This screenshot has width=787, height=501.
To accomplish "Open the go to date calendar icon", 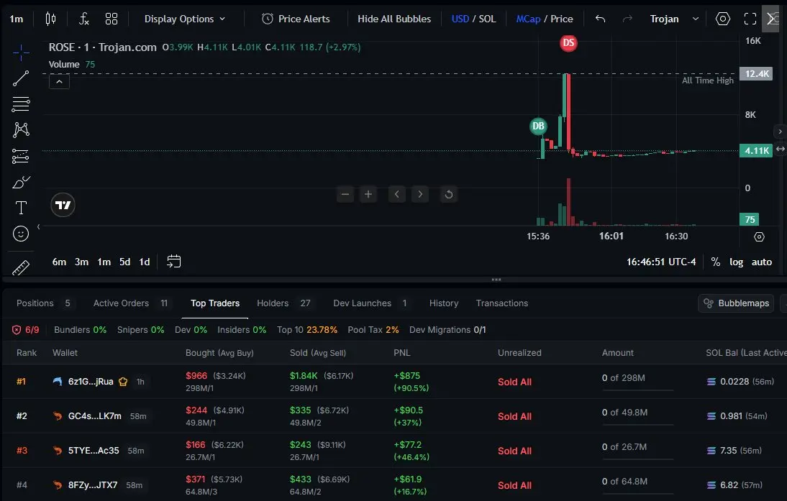I will click(173, 262).
